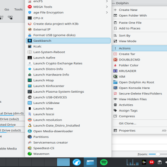This screenshot has width=167, height=167.
Task: Open the Tools menu
Action: pyautogui.click(x=18, y=9)
